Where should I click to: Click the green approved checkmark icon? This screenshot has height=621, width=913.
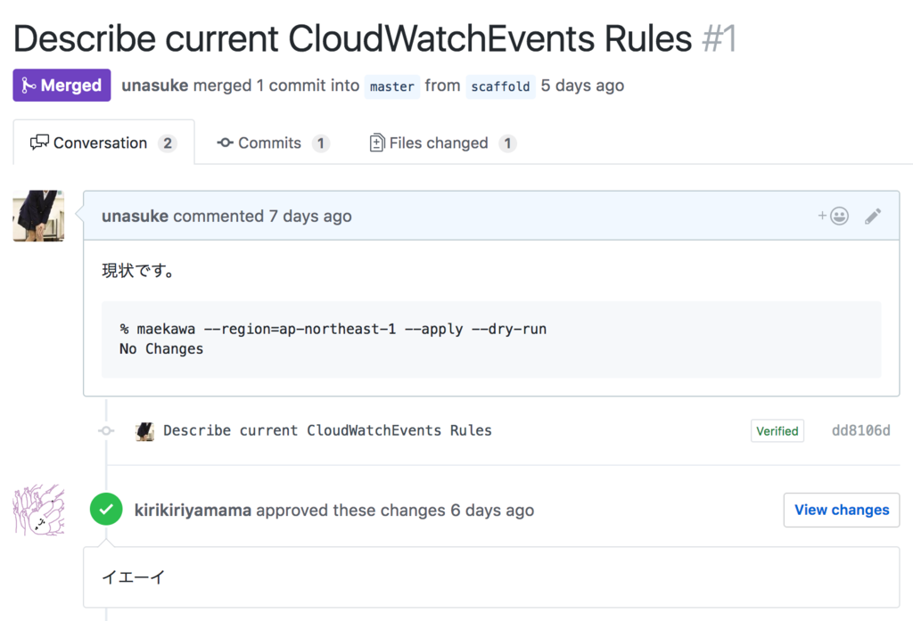pos(106,510)
